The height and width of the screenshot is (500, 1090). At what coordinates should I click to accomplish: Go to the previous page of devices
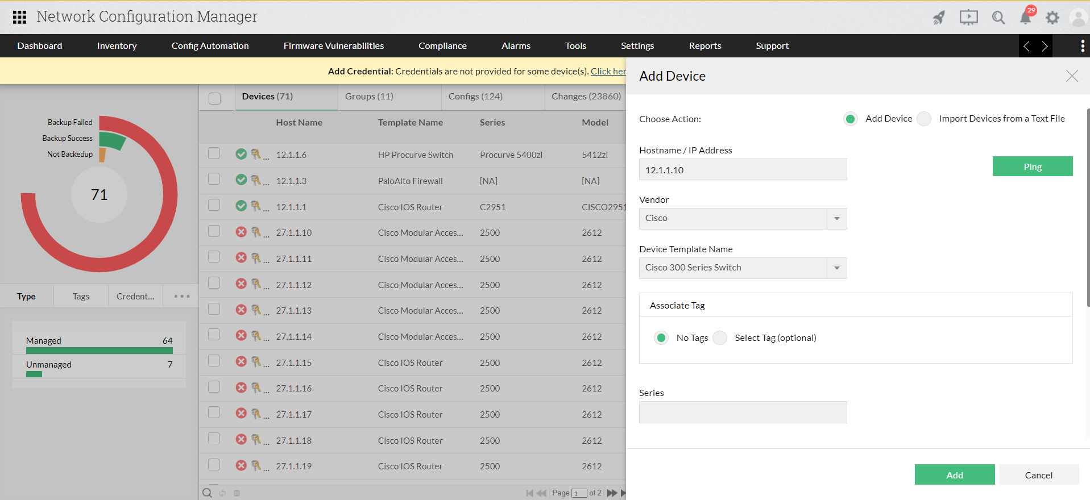[x=541, y=493]
